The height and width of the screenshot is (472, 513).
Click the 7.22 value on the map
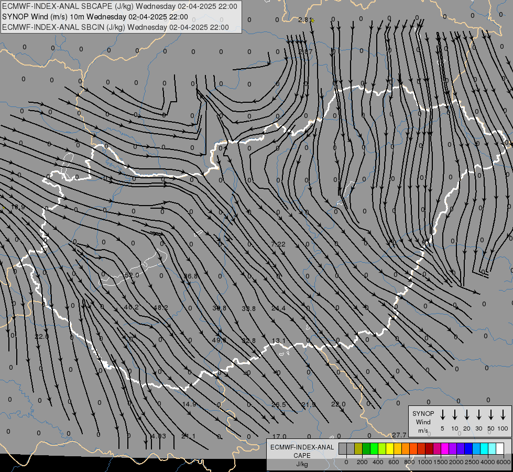278,244
